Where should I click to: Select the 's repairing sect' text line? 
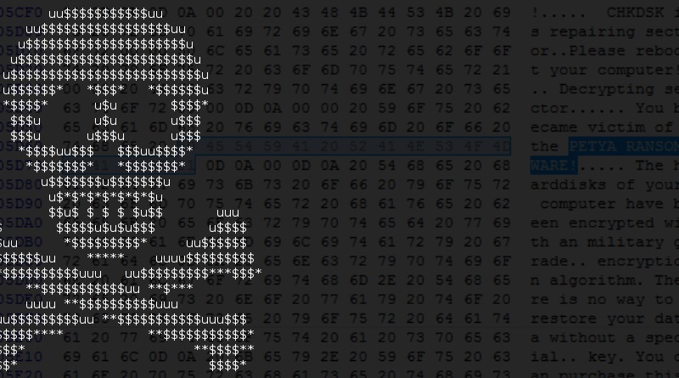[604, 31]
